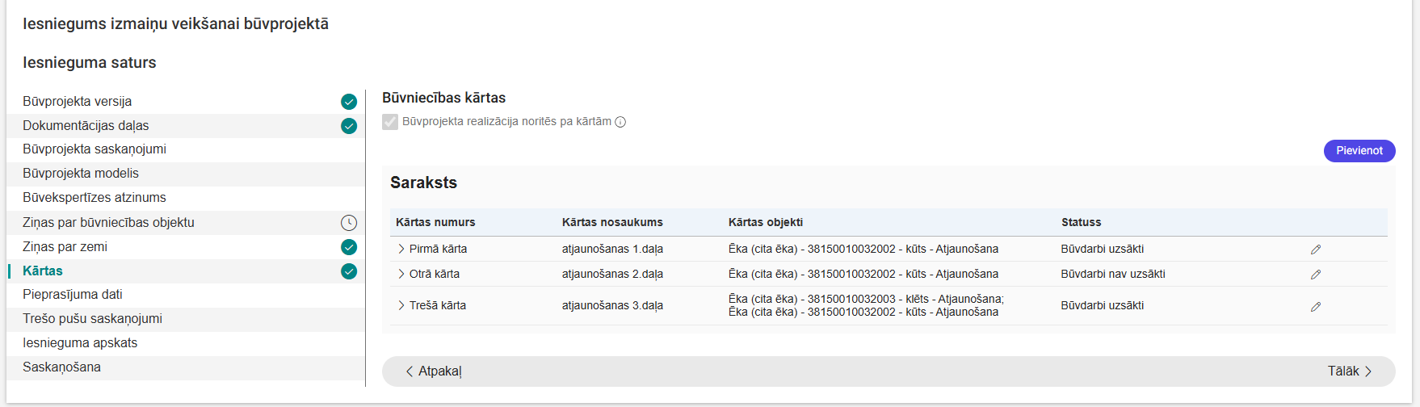This screenshot has width=1420, height=407.
Task: Open Būvprojekta saskaņojumi section
Action: [x=95, y=149]
